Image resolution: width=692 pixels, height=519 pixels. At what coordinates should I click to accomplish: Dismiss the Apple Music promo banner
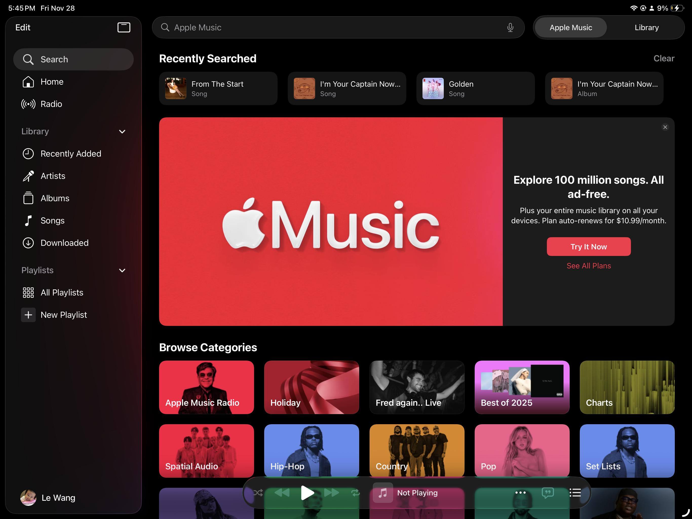665,127
